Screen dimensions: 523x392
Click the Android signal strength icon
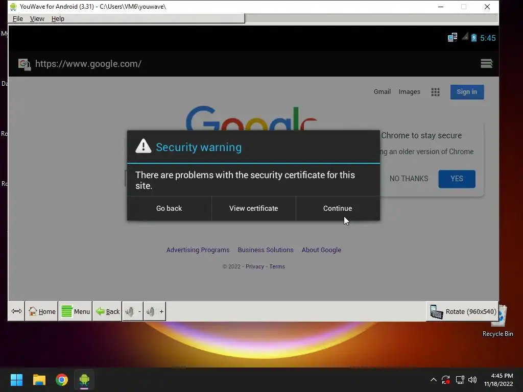(465, 37)
